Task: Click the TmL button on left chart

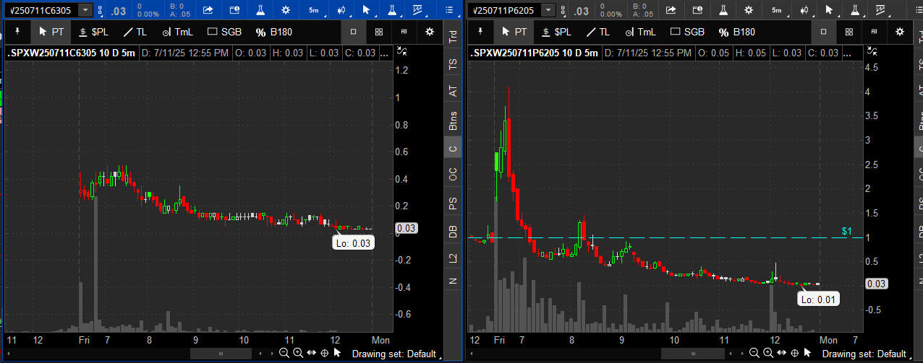Action: coord(177,32)
